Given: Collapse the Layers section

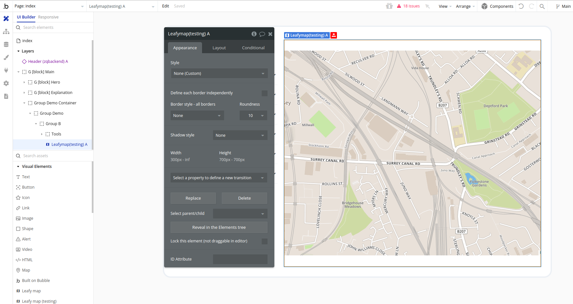Looking at the screenshot, I should pos(18,51).
